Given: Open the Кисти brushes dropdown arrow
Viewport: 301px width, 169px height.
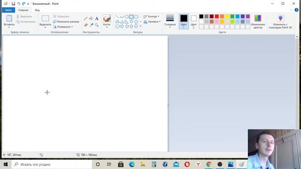Looking at the screenshot, I should pyautogui.click(x=107, y=27).
